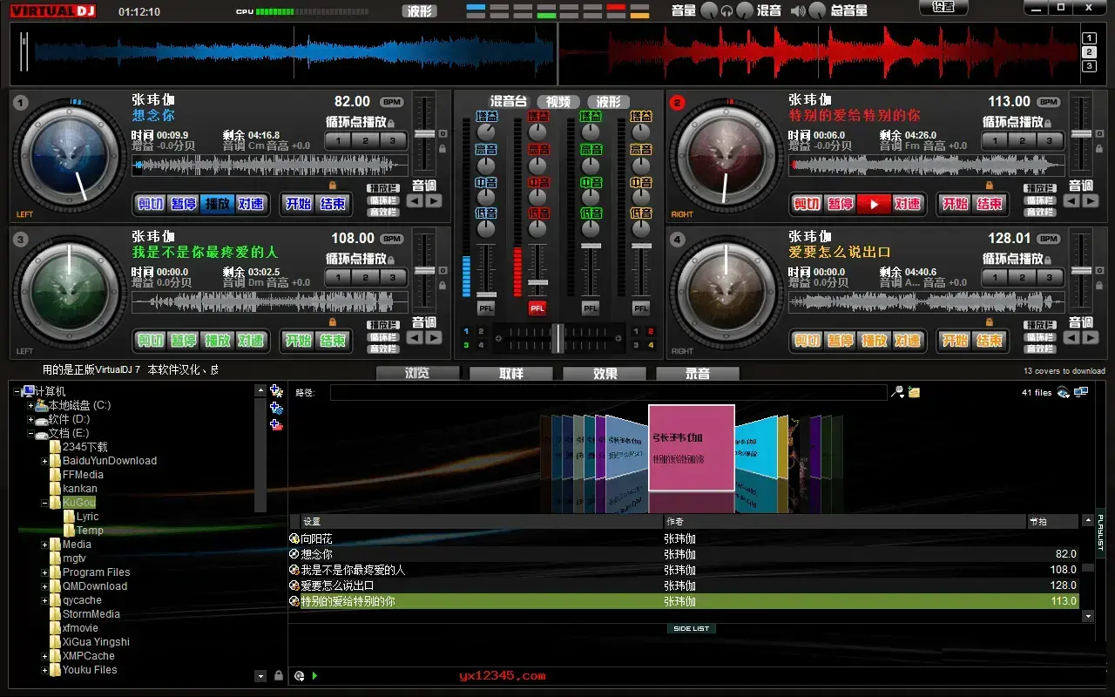Image resolution: width=1115 pixels, height=697 pixels.
Task: Collapse the KuGou folder
Action: [44, 503]
